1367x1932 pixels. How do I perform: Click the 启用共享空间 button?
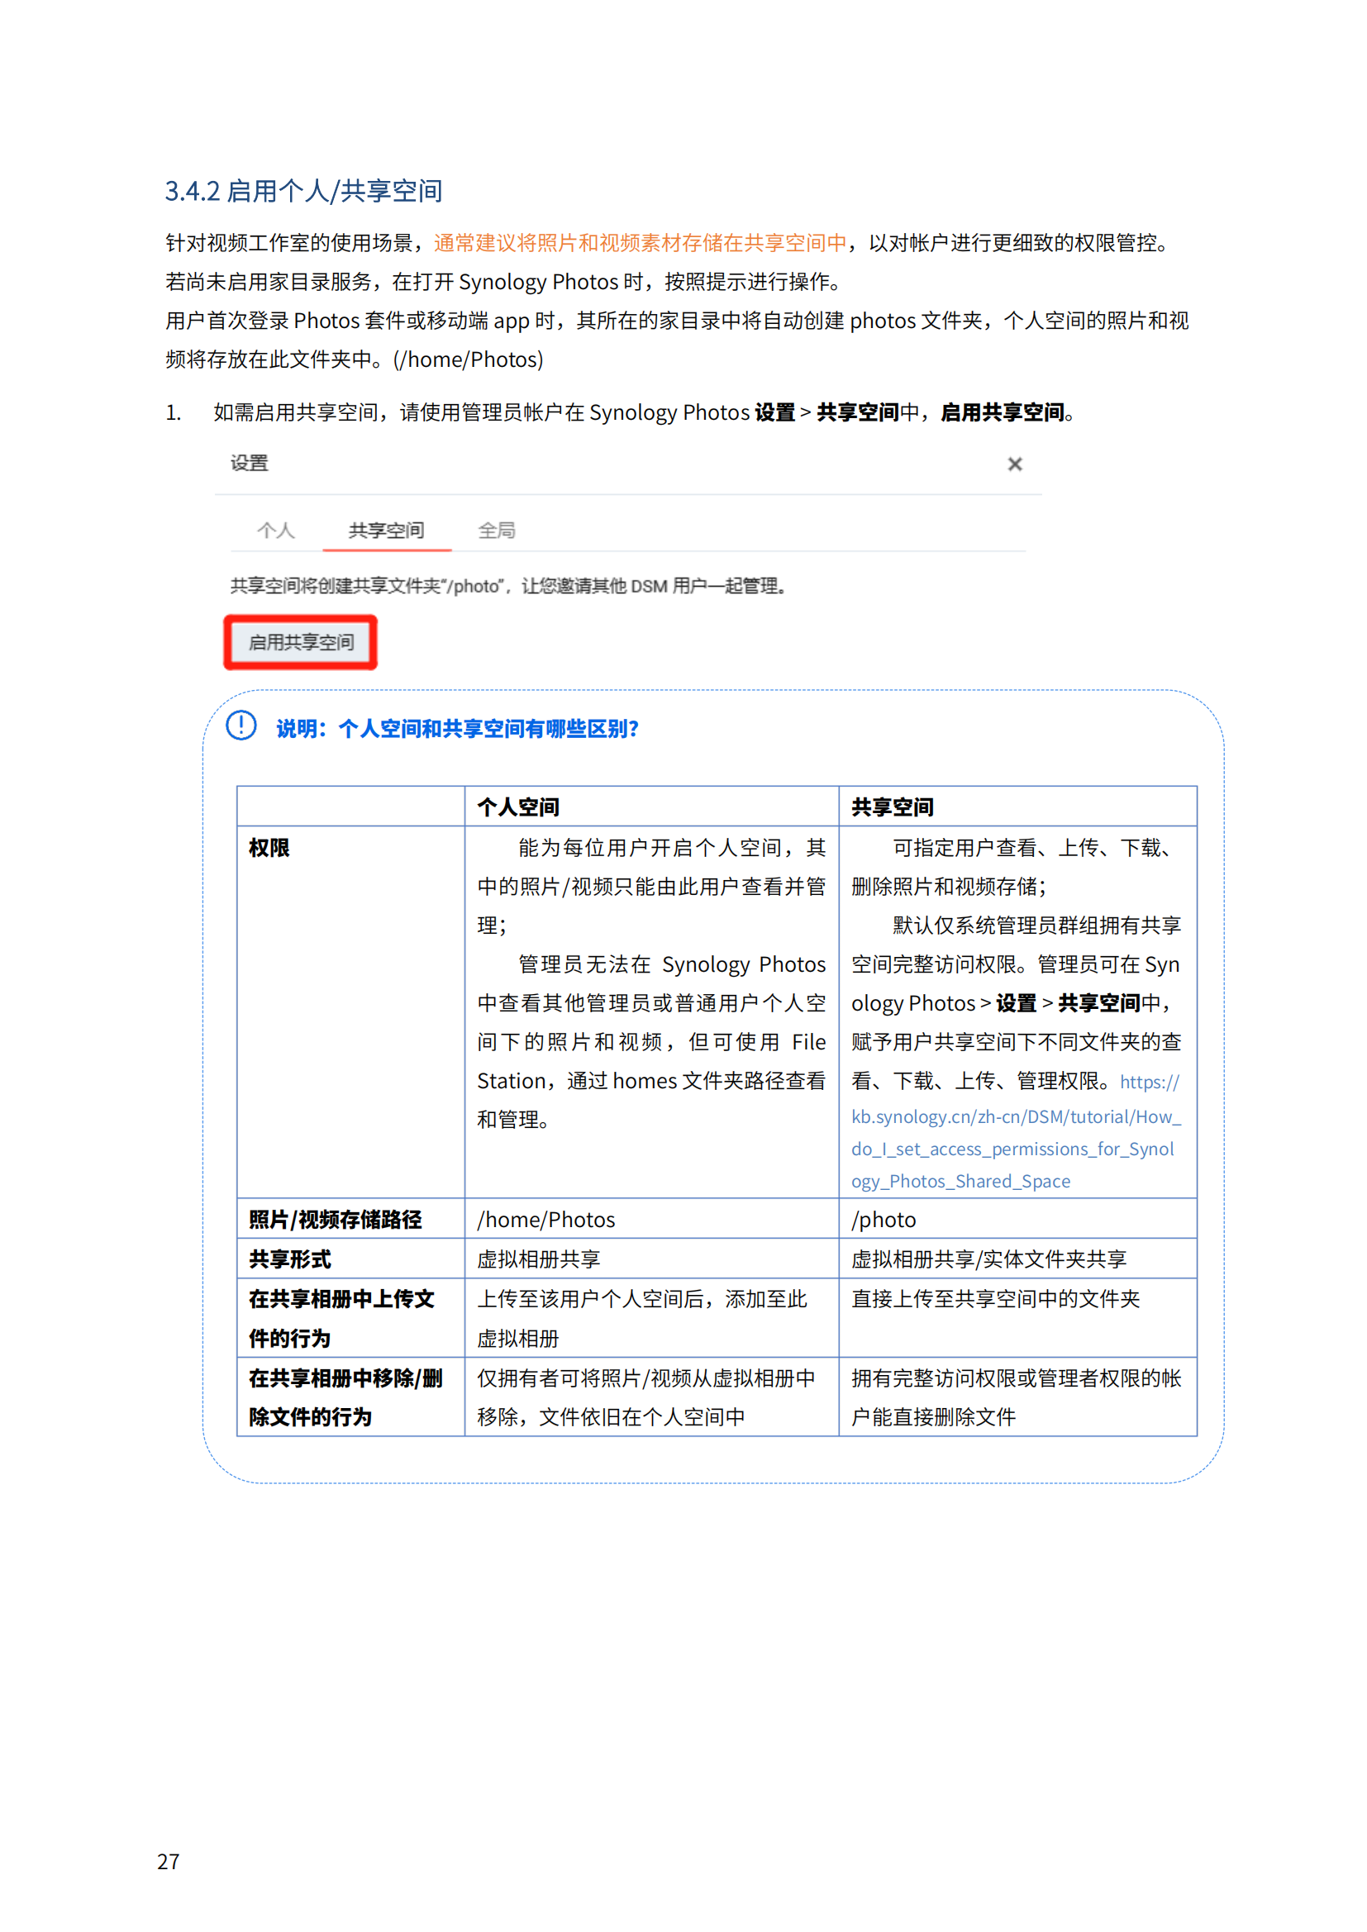(x=301, y=642)
